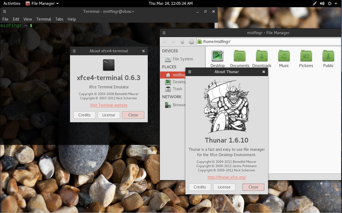The width and height of the screenshot is (342, 213).
Task: Show Credits in About xfce4-terminal
Action: [84, 115]
